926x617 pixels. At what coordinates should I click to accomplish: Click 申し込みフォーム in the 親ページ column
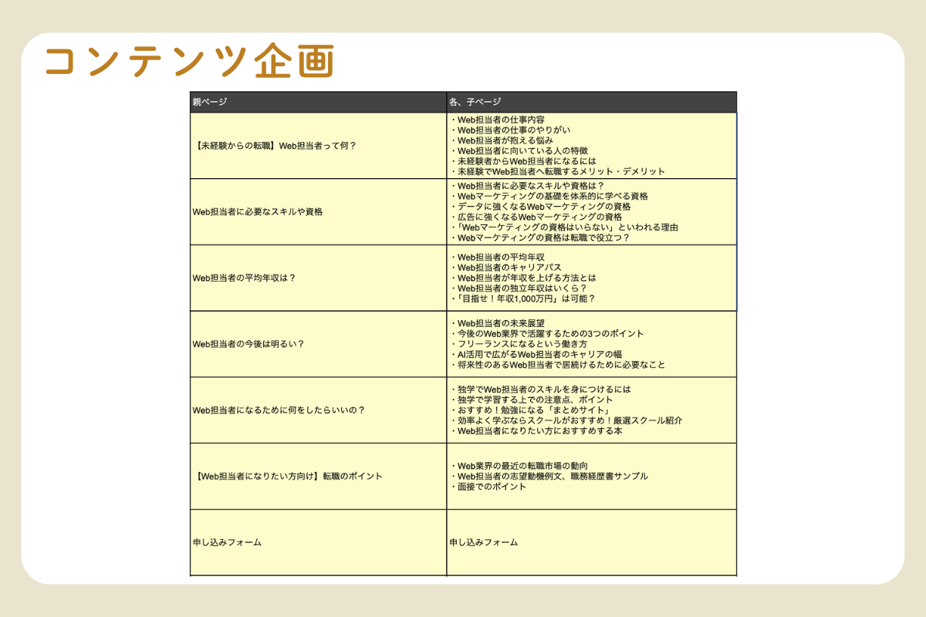(x=227, y=542)
